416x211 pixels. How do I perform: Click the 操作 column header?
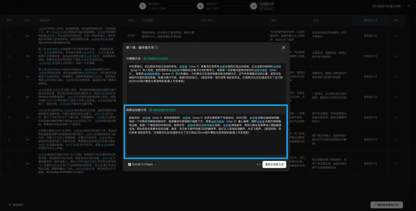point(396,20)
